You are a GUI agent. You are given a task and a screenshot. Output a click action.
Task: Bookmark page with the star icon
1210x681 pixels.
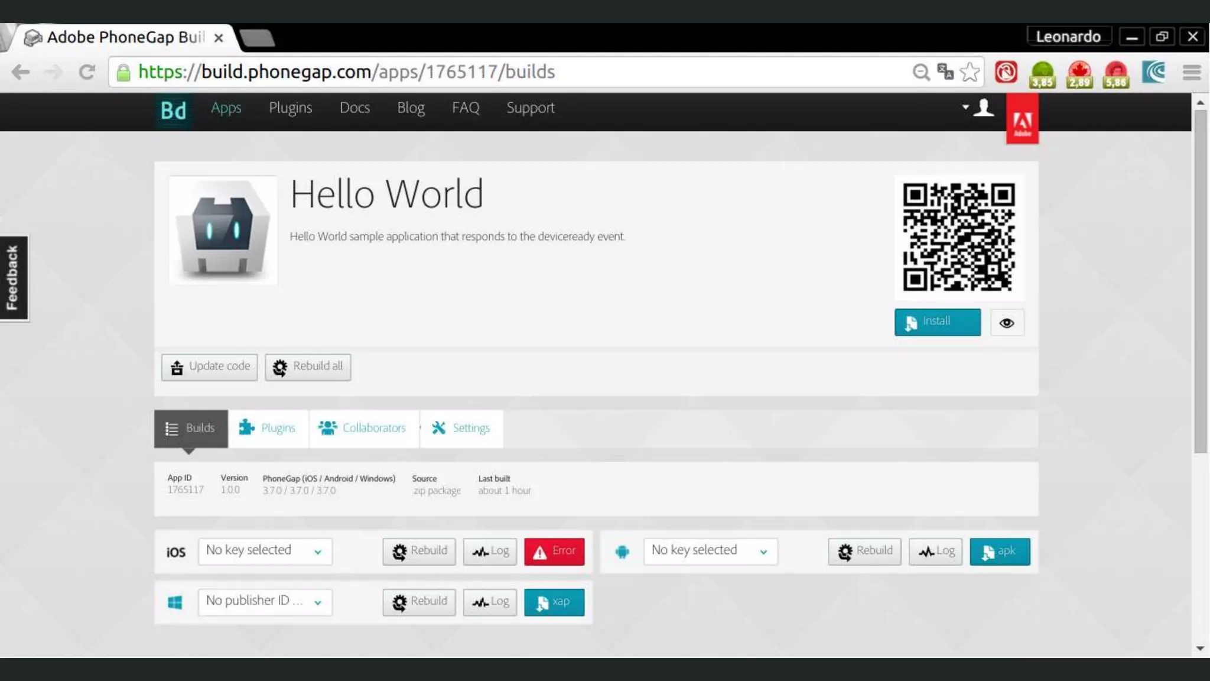(x=970, y=72)
